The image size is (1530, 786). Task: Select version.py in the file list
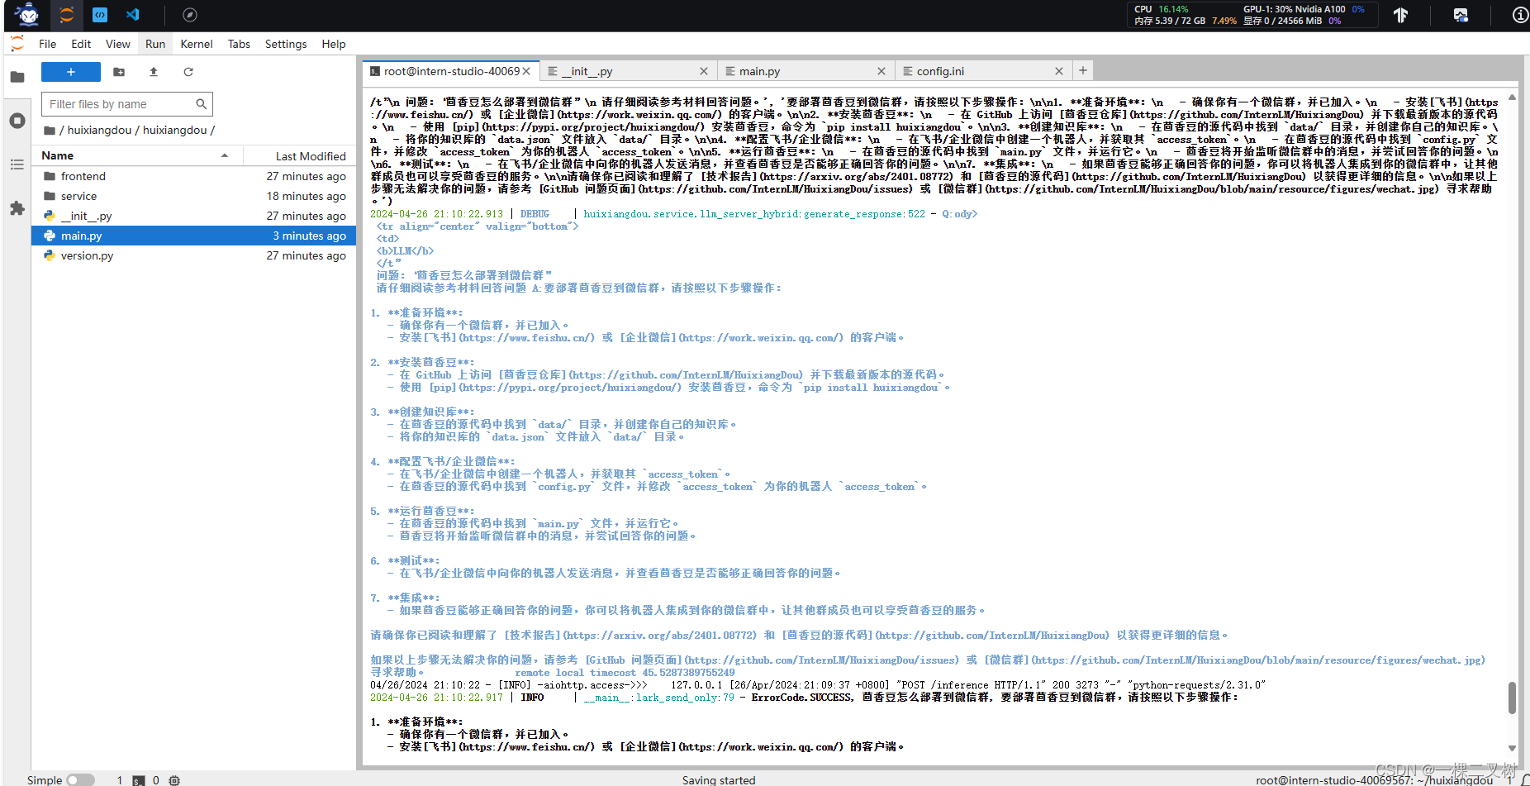(194, 255)
